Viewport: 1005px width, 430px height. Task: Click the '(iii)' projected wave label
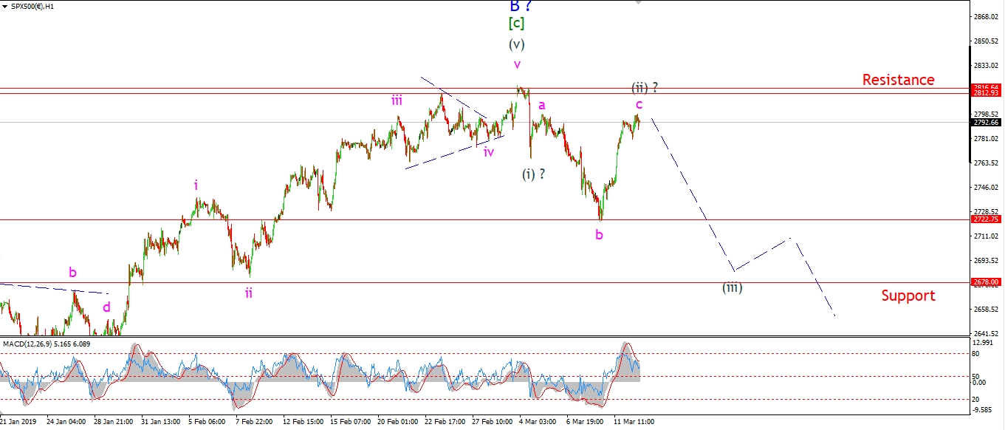pyautogui.click(x=732, y=287)
